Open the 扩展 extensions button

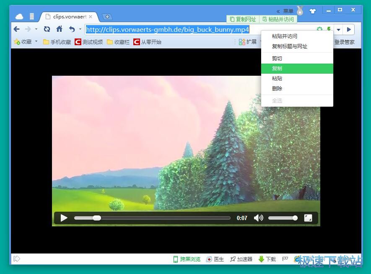click(x=247, y=42)
